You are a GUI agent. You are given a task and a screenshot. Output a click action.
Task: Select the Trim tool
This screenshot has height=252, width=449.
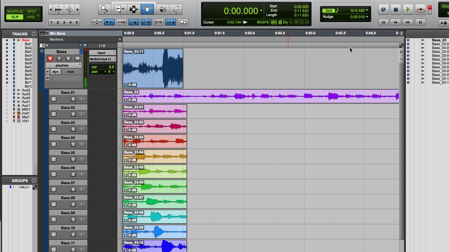click(120, 9)
